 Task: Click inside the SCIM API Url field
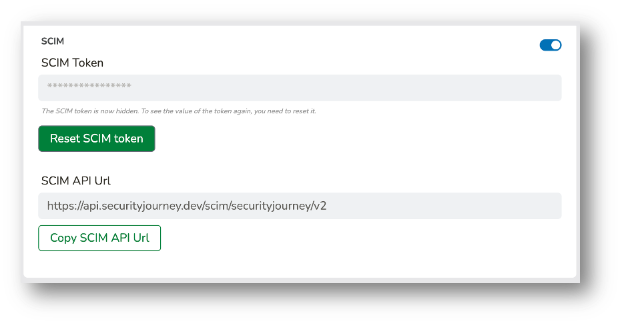coord(300,206)
